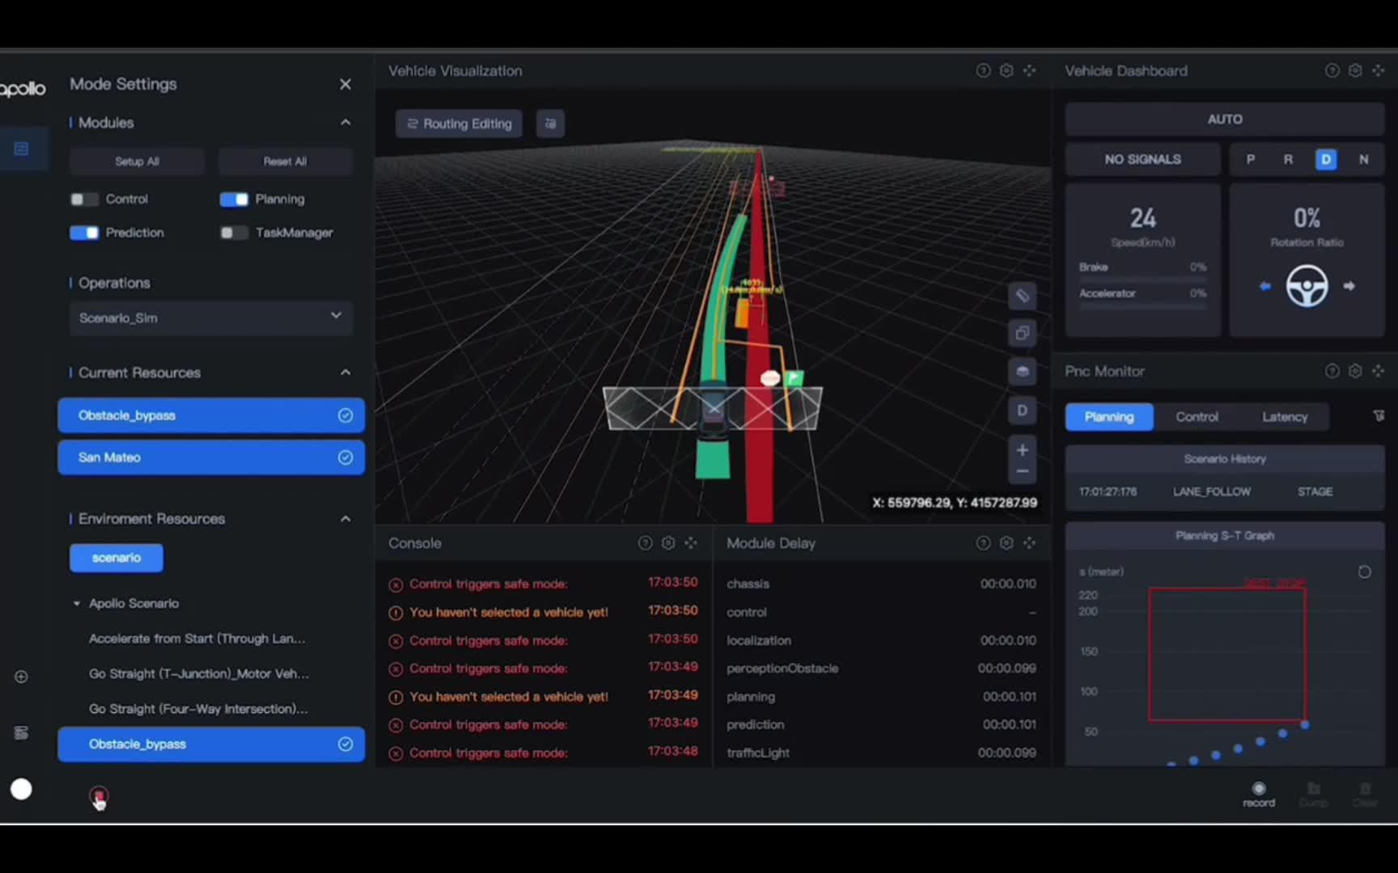Switch to Control tab in Pnc Monitor
1398x873 pixels.
[x=1197, y=417]
